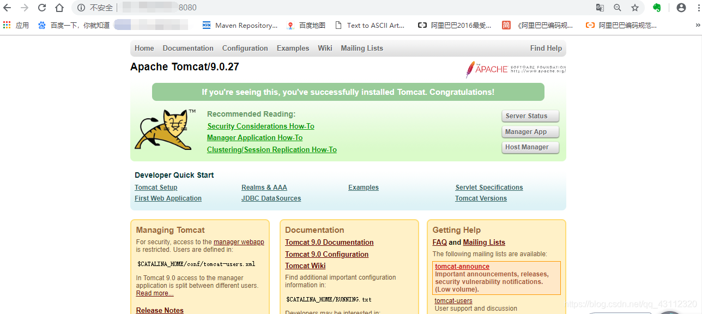Open the Wiki menu item
The image size is (702, 314).
(x=325, y=48)
